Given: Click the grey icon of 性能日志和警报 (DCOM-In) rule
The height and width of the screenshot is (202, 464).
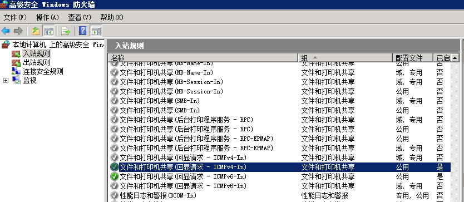Looking at the screenshot, I should [x=114, y=195].
